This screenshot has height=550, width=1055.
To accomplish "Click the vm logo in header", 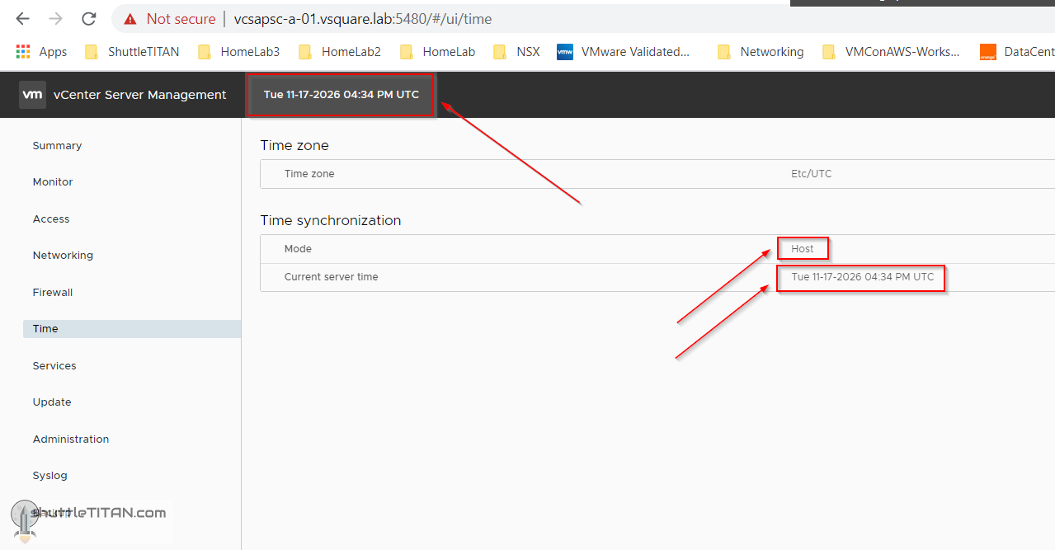I will pos(32,95).
